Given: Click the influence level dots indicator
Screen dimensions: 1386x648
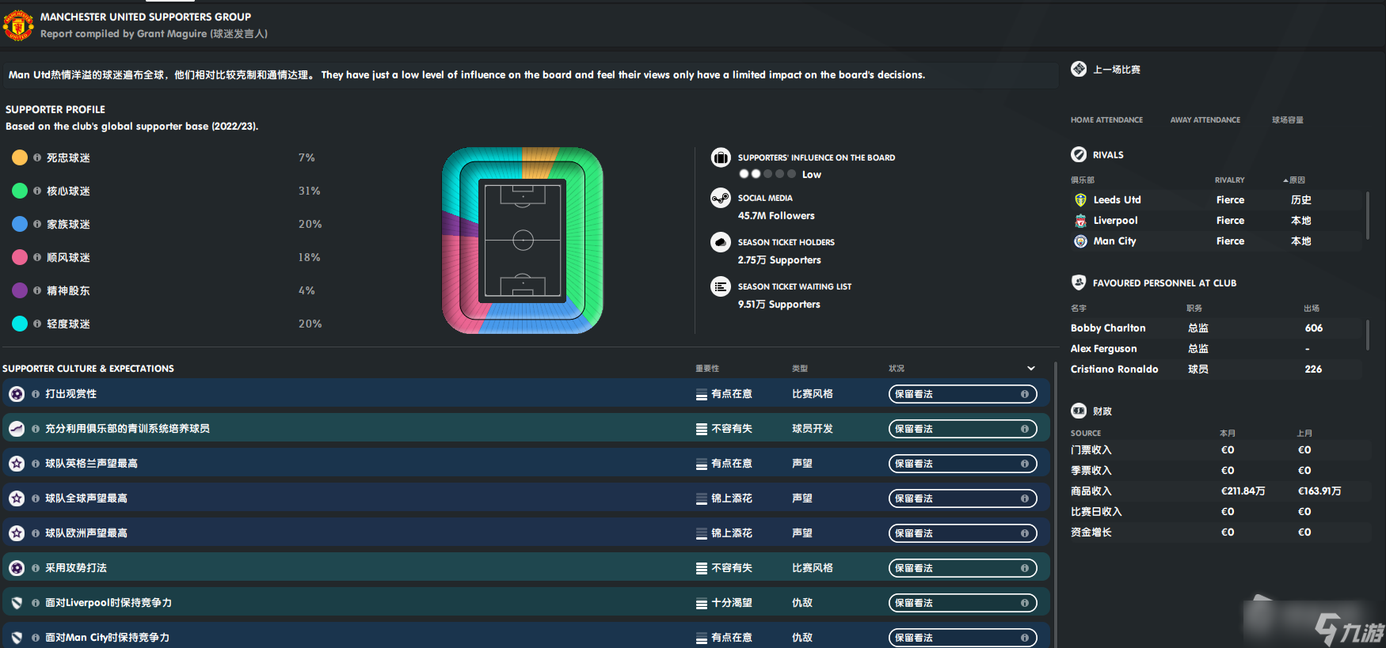Looking at the screenshot, I should tap(767, 174).
